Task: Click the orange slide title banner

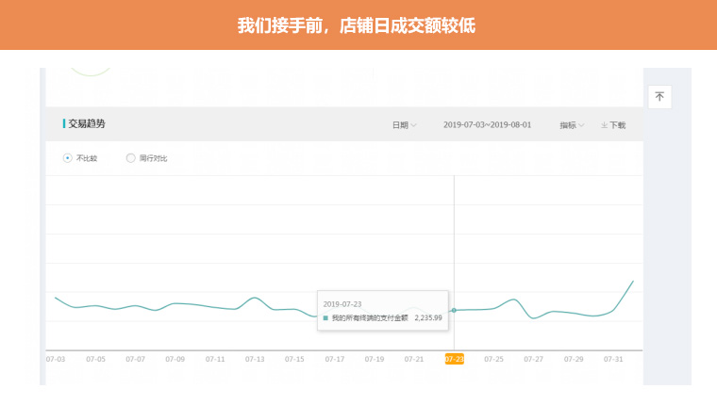Action: 358,25
